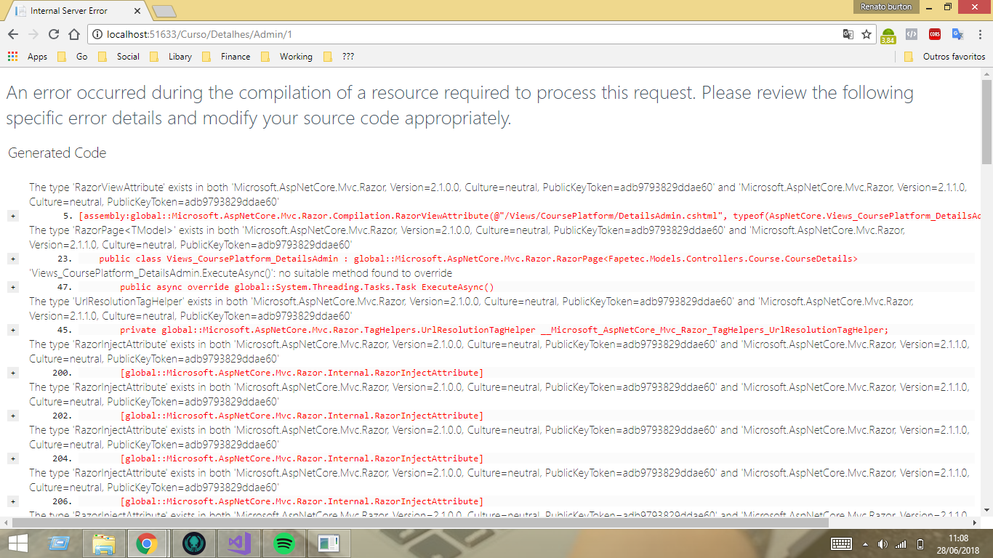This screenshot has height=558, width=993.
Task: Open the Google Translate extension icon
Action: point(958,34)
